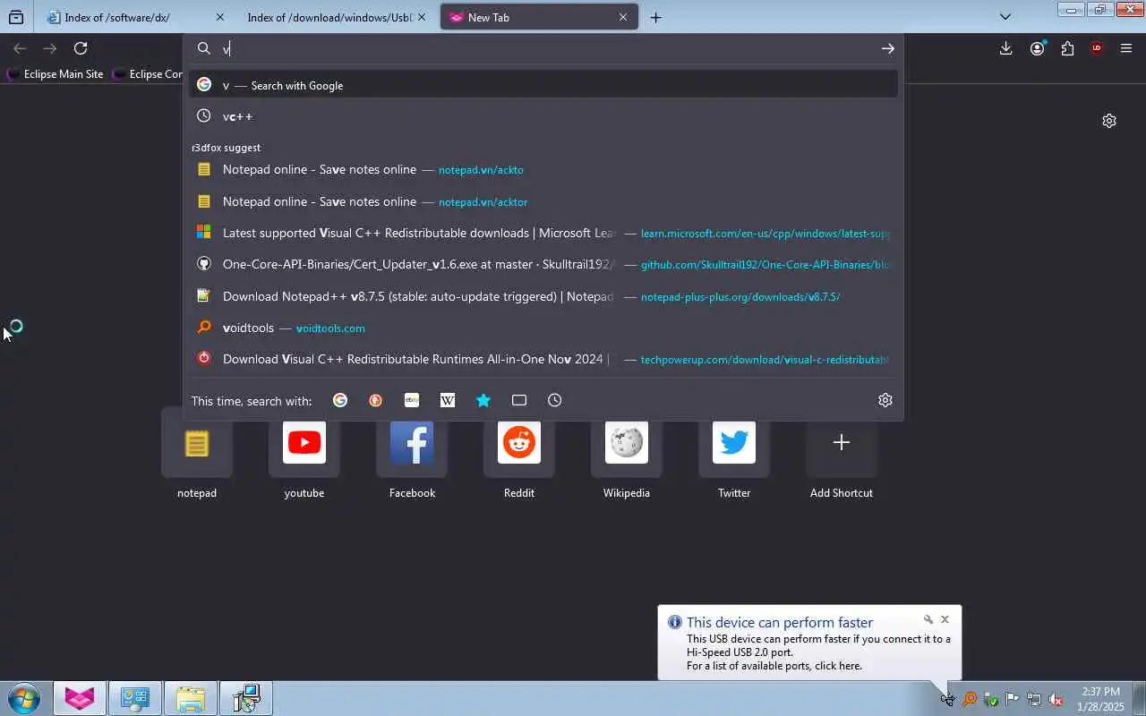Select the 'vc++' history suggestion
The width and height of the screenshot is (1146, 716).
543,116
